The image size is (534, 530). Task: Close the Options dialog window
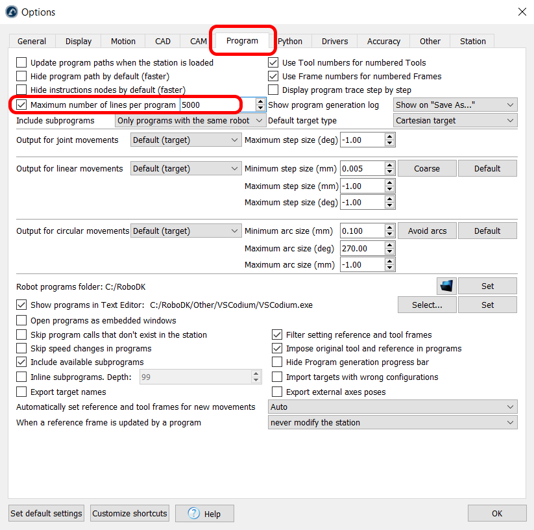(x=522, y=12)
